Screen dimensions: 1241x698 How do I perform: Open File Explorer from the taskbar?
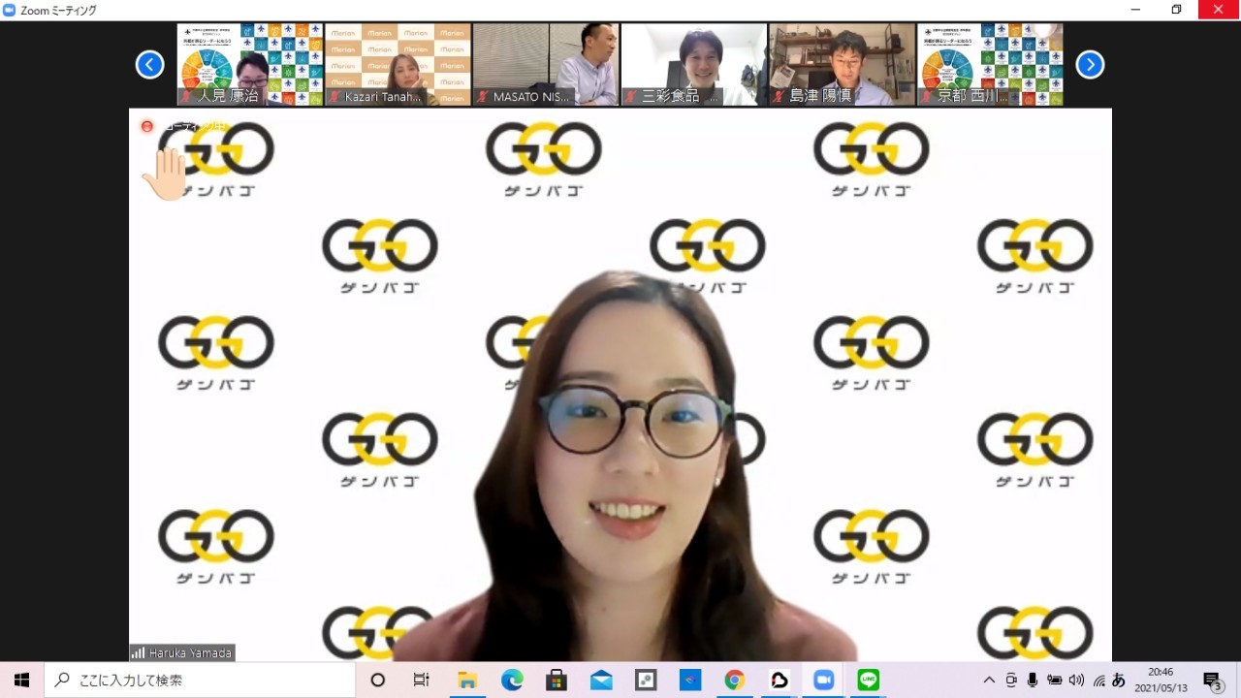click(467, 681)
